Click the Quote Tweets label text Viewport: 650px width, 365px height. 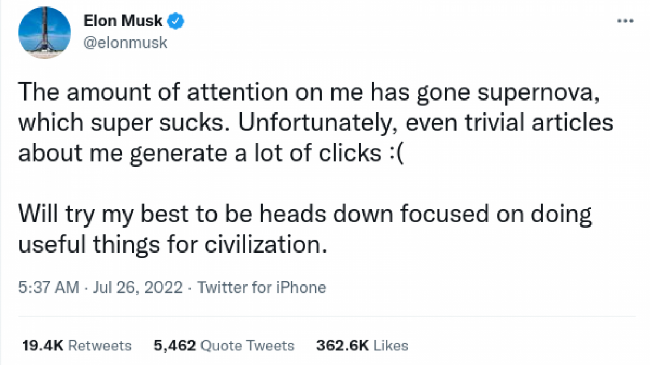[247, 346]
